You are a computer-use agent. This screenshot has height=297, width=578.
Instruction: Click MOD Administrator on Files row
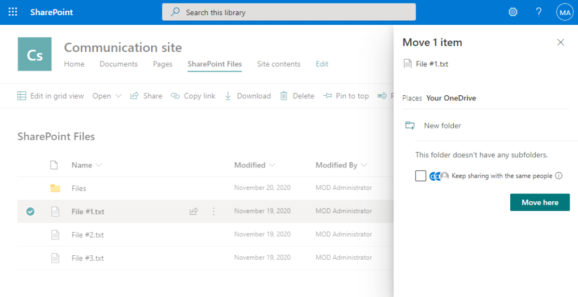tap(344, 188)
